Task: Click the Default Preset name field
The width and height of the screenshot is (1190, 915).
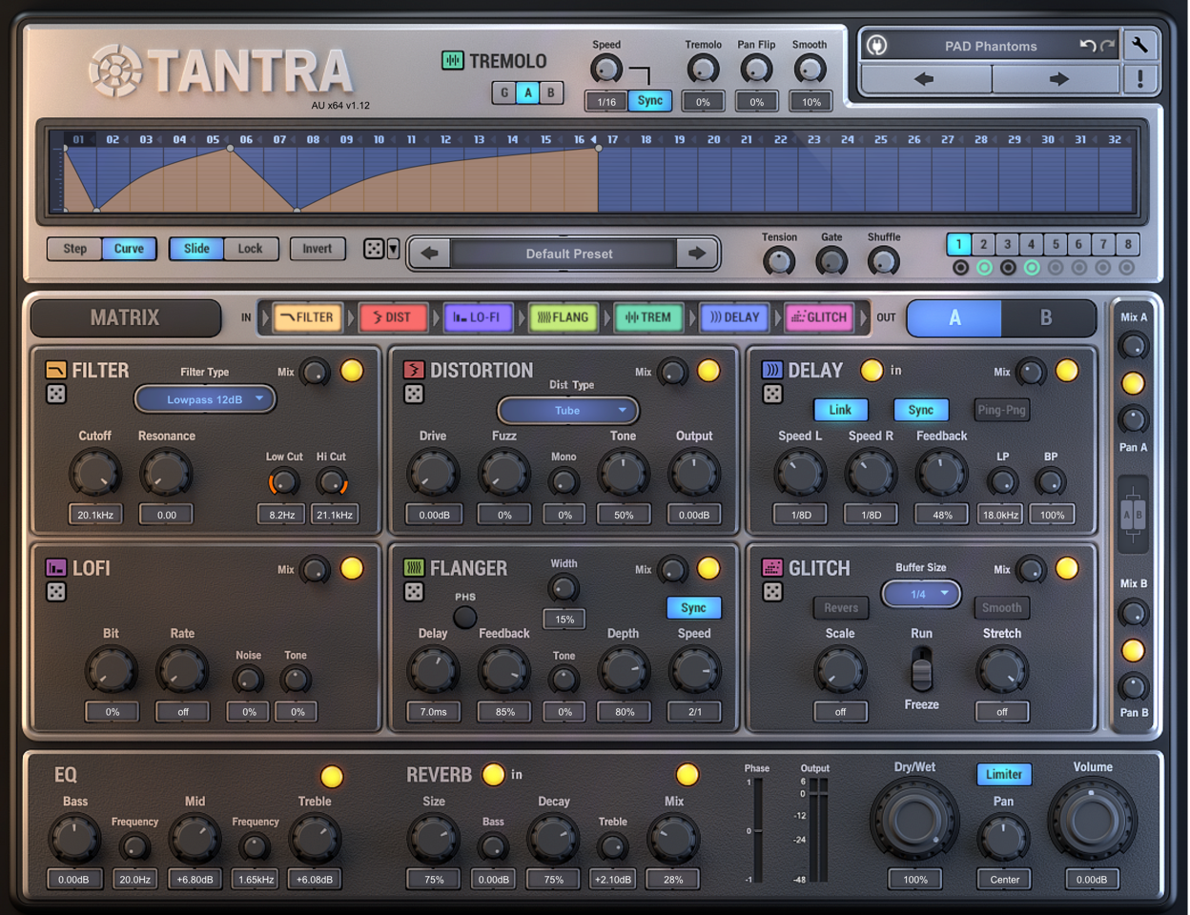Action: point(563,253)
